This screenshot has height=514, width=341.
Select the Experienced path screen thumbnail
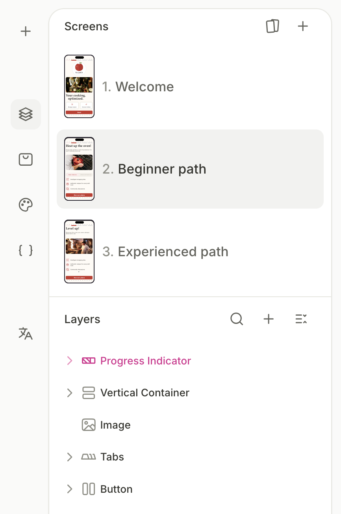pos(79,251)
